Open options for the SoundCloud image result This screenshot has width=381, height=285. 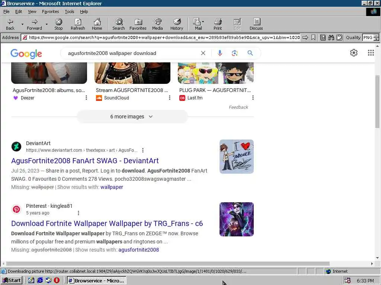tap(170, 98)
